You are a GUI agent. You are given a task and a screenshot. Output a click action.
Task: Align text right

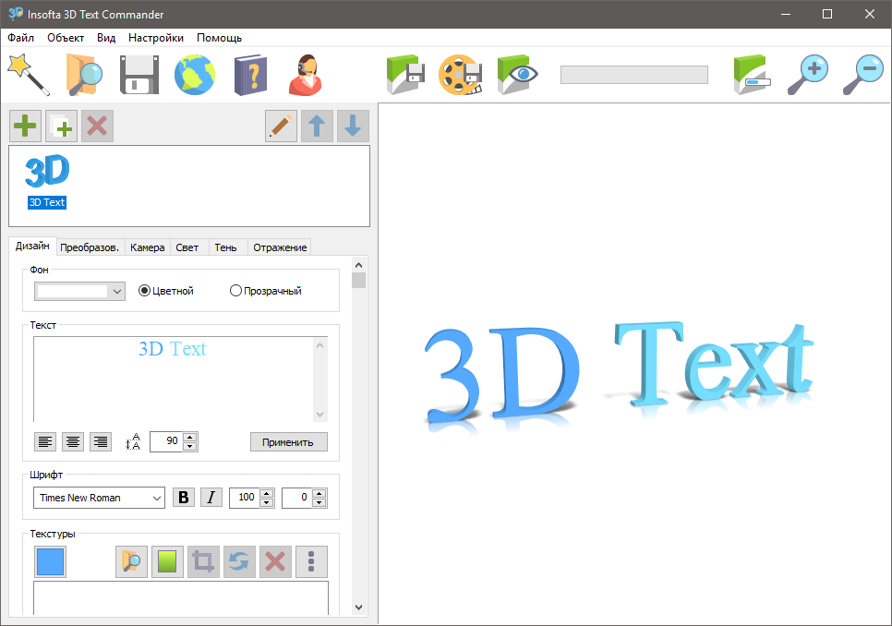101,441
